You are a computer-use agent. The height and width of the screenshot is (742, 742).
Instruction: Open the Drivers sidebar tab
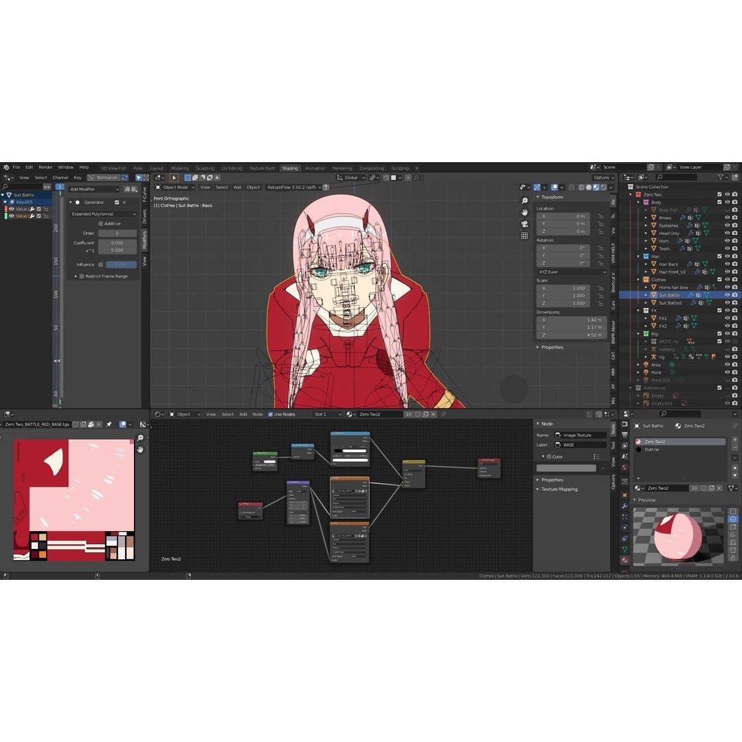coord(145,216)
